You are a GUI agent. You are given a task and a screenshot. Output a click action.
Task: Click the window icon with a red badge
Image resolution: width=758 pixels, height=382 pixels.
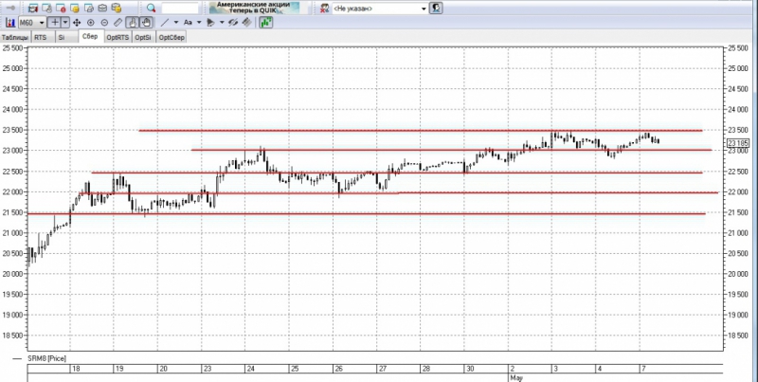pos(61,9)
